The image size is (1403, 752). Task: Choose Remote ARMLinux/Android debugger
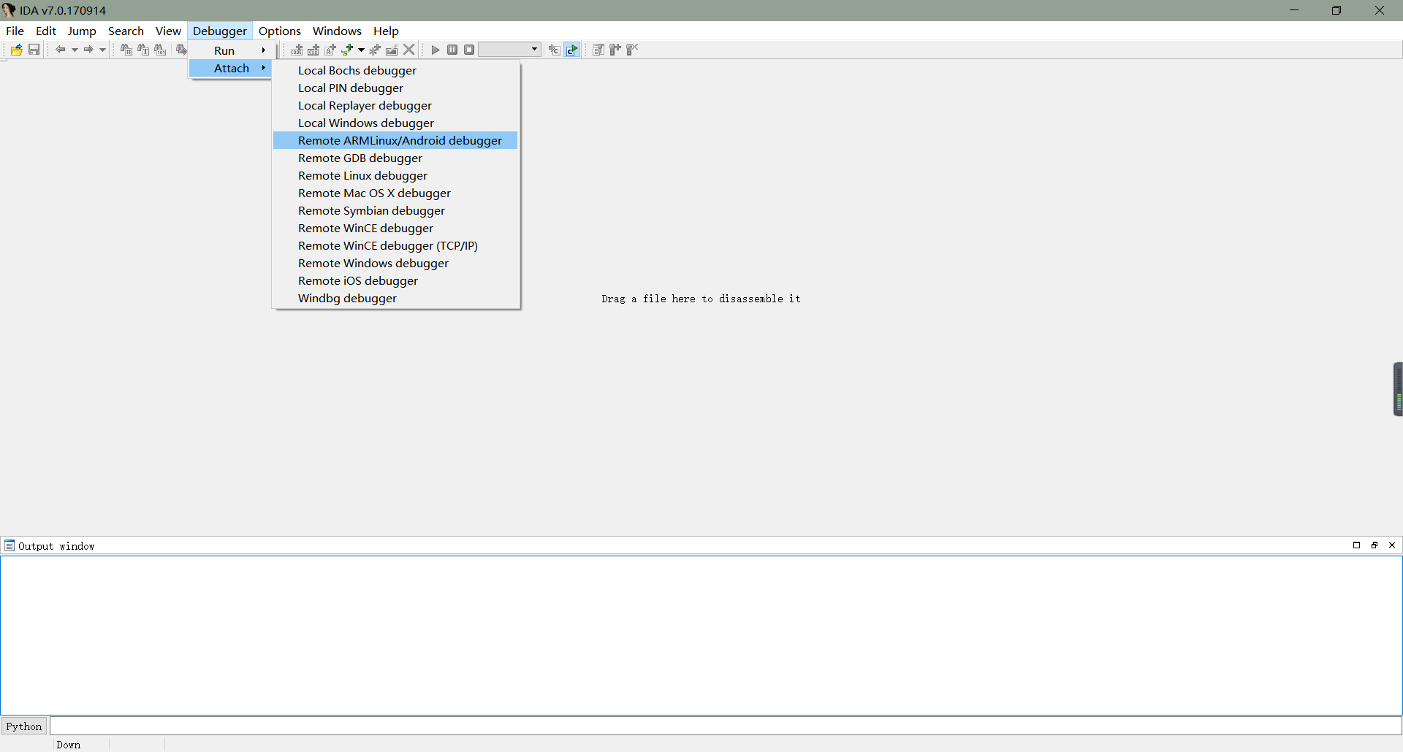point(395,140)
